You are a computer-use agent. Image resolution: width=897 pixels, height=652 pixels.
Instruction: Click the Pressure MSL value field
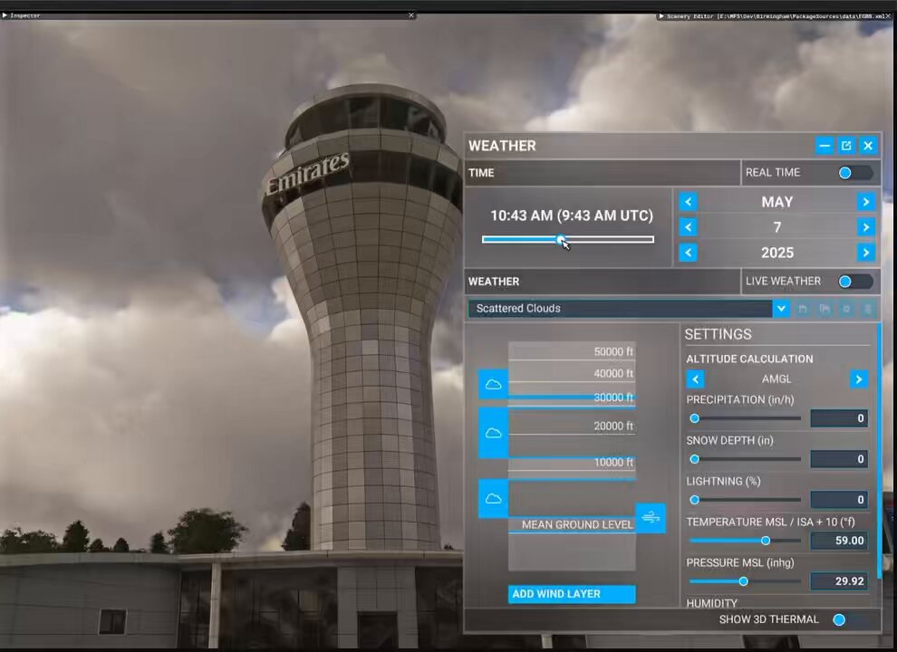click(x=839, y=581)
